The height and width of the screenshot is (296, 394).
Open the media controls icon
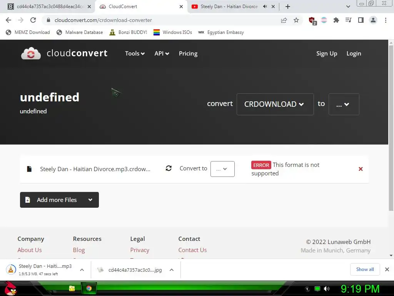point(349,20)
